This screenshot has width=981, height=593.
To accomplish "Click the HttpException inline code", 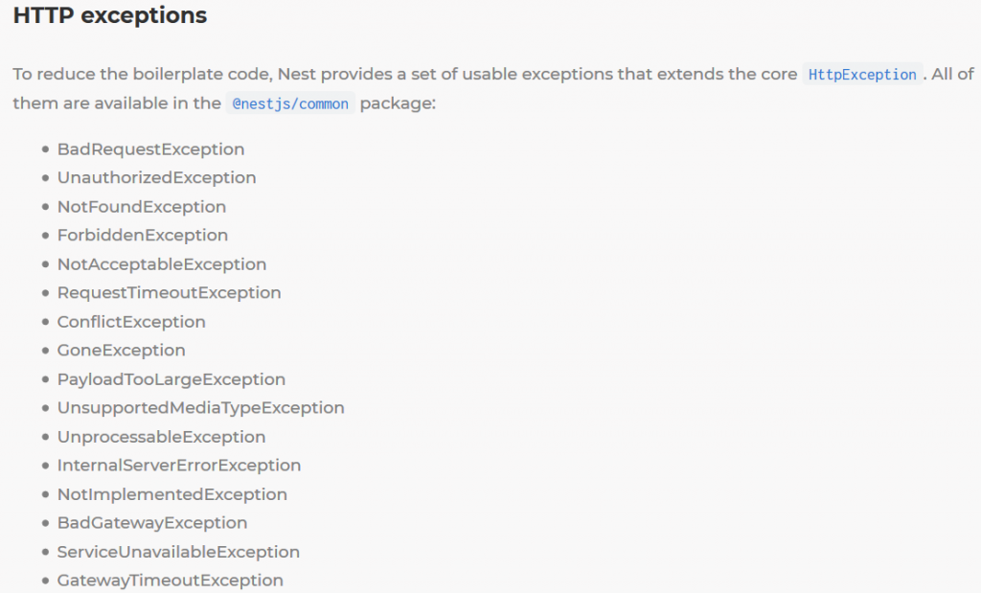I will [x=862, y=75].
